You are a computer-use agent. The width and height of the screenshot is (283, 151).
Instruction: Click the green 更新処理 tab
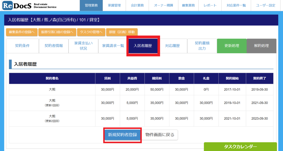coord(232,46)
